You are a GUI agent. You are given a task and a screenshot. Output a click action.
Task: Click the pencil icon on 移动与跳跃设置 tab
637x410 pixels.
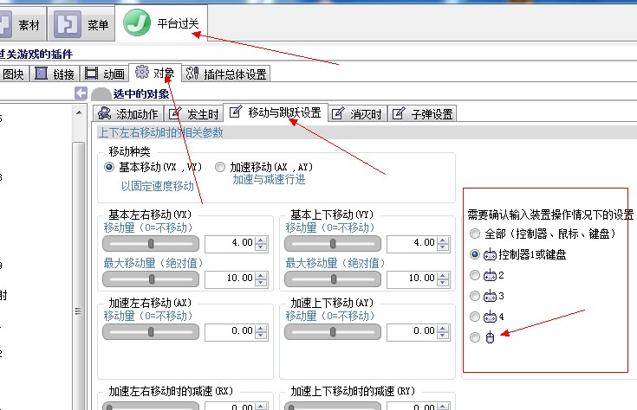click(236, 112)
